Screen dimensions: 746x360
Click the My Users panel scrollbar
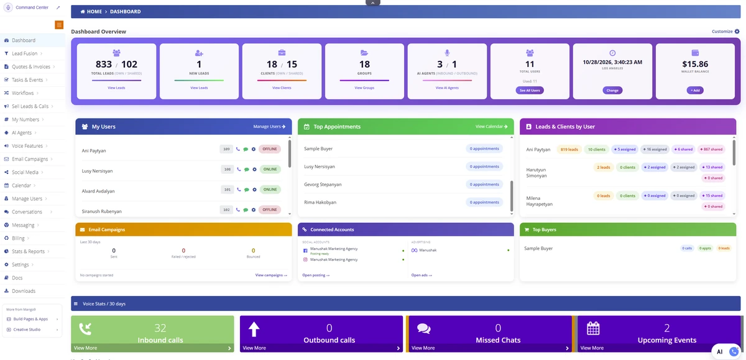(290, 154)
